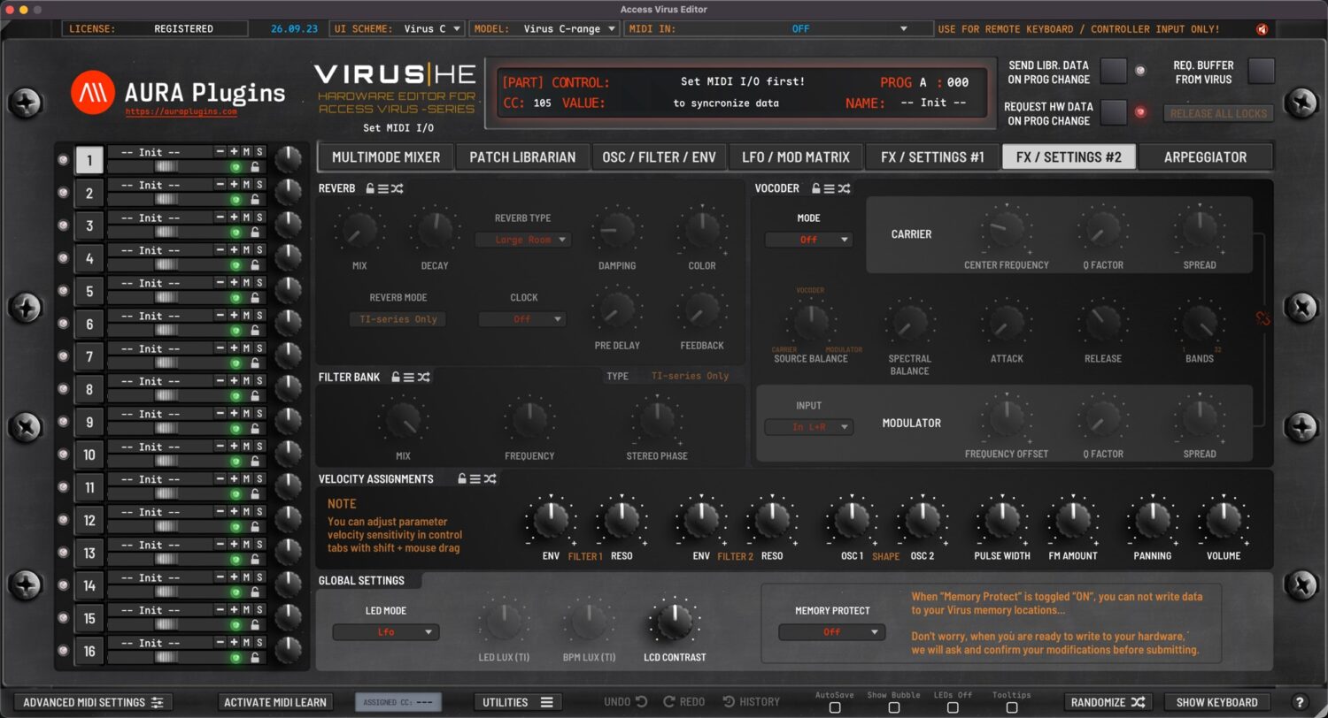Screen dimensions: 1328x718
Task: Toggle Req. Buffer From Virus button
Action: pos(1261,71)
